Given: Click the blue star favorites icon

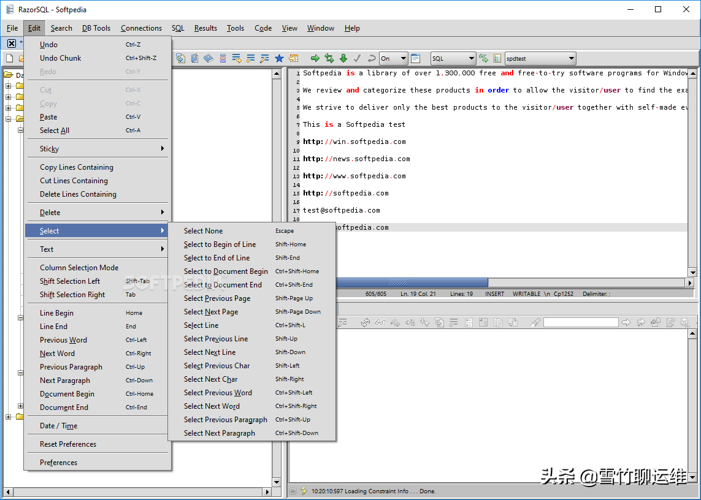Looking at the screenshot, I should tap(279, 58).
